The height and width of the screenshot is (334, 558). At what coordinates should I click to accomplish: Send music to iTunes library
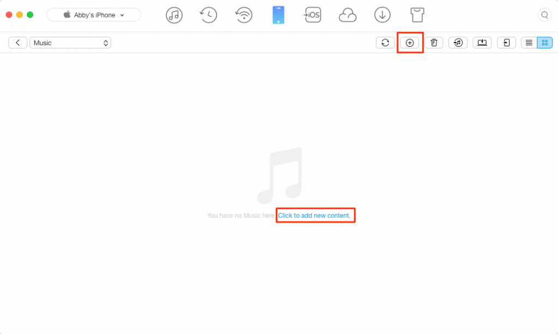[458, 42]
